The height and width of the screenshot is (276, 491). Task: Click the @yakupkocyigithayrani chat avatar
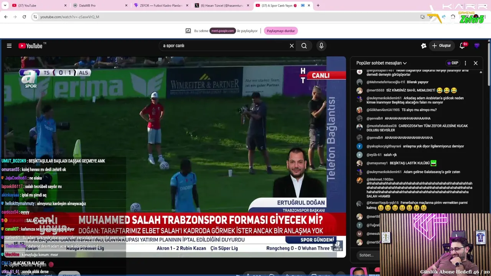click(359, 146)
